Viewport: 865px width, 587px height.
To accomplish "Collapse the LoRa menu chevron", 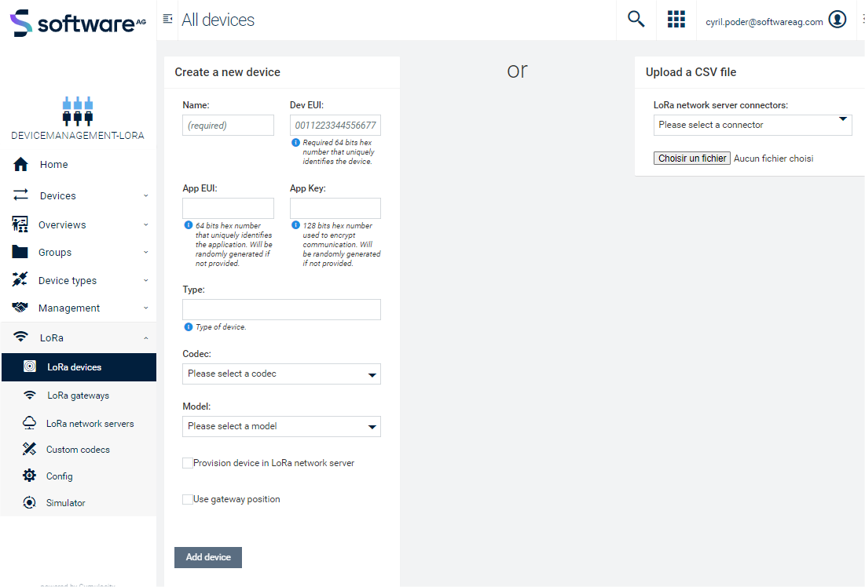I will click(145, 338).
